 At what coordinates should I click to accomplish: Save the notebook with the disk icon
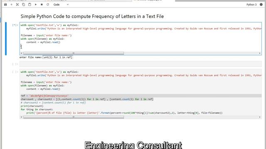[5, 5]
